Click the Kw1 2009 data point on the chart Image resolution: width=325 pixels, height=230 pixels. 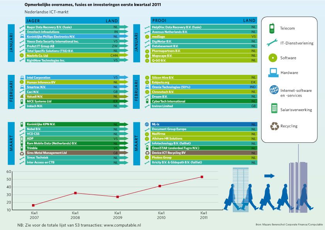coord(117,197)
